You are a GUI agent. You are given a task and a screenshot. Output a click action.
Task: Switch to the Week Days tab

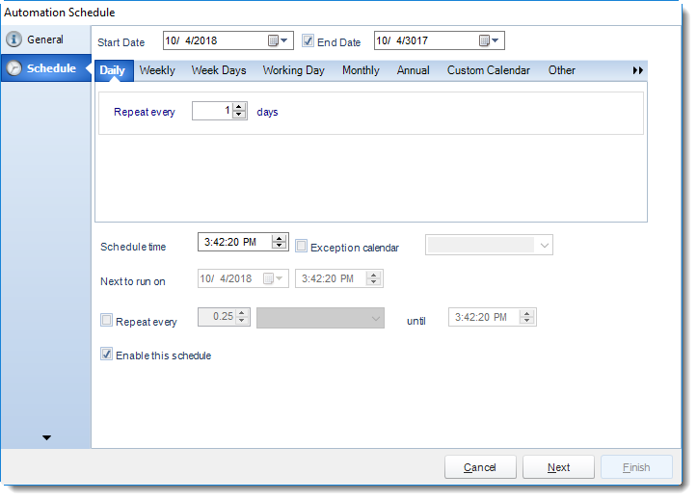click(x=219, y=70)
